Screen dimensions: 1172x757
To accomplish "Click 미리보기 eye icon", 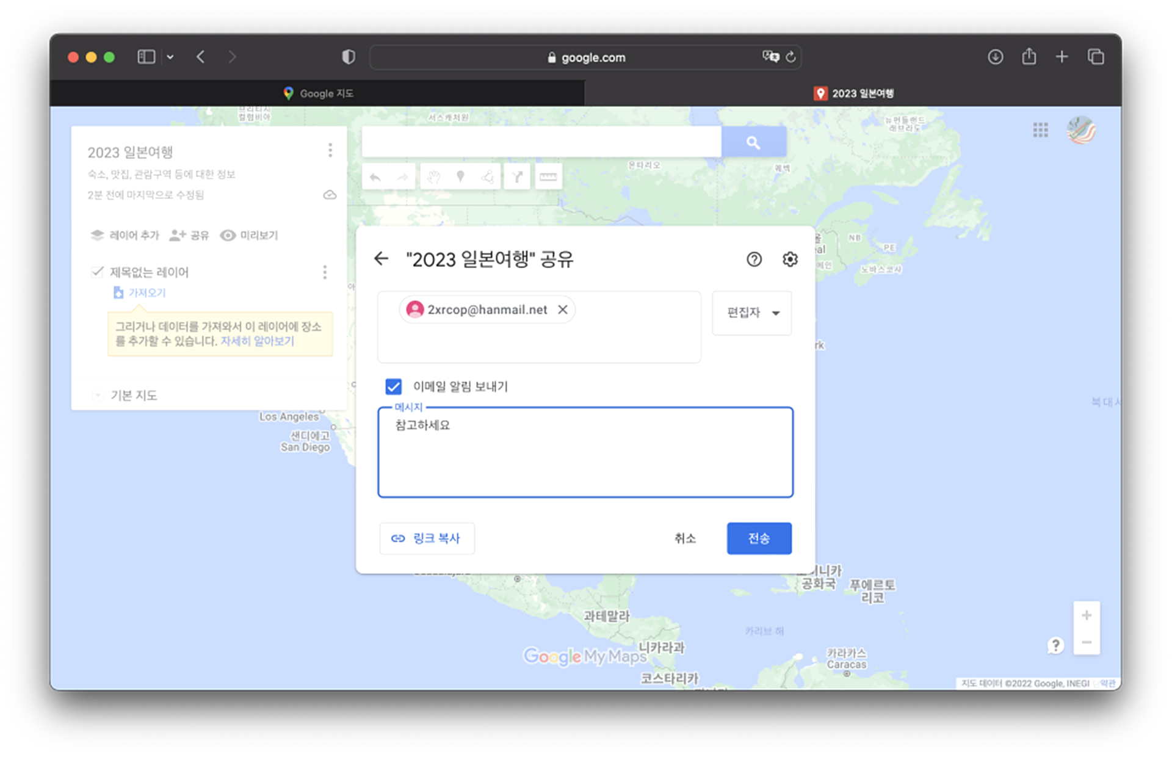I will [x=228, y=236].
